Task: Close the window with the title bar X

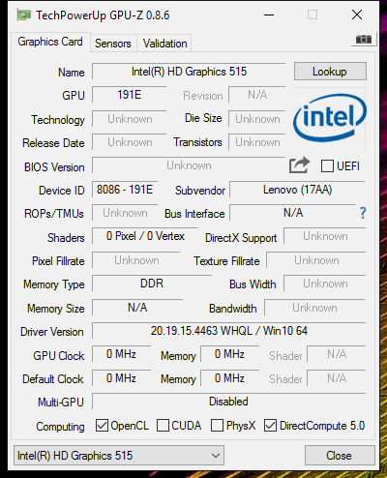Action: [x=357, y=15]
